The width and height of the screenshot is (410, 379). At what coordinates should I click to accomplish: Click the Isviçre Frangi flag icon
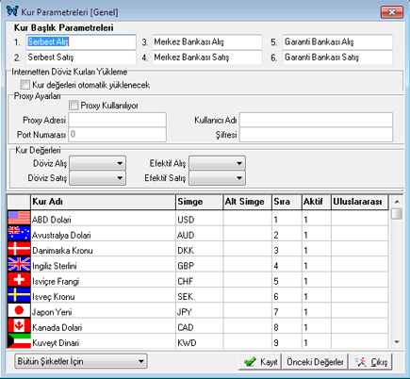[19, 280]
